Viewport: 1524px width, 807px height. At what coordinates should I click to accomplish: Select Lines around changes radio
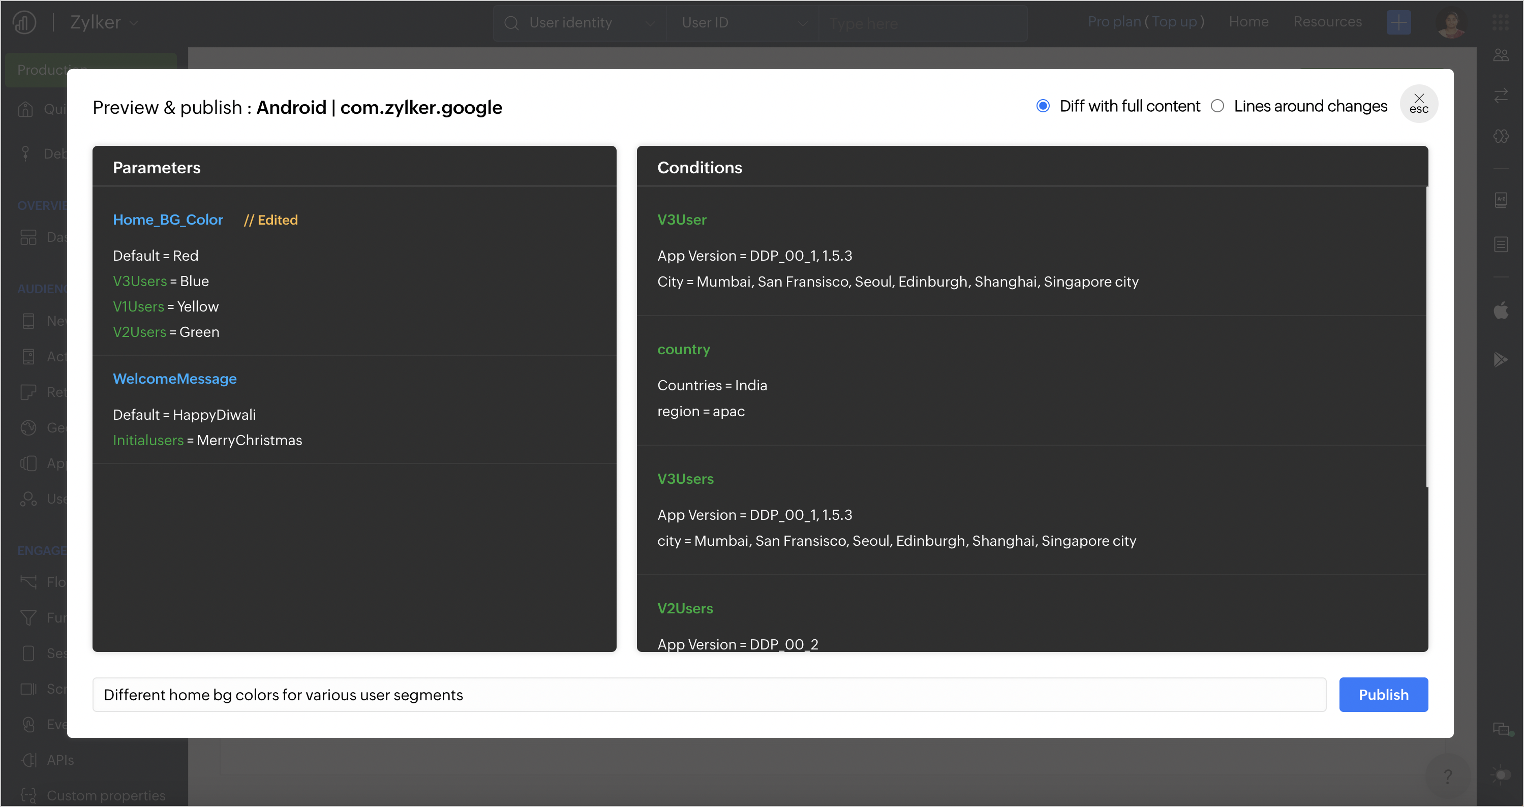point(1217,106)
